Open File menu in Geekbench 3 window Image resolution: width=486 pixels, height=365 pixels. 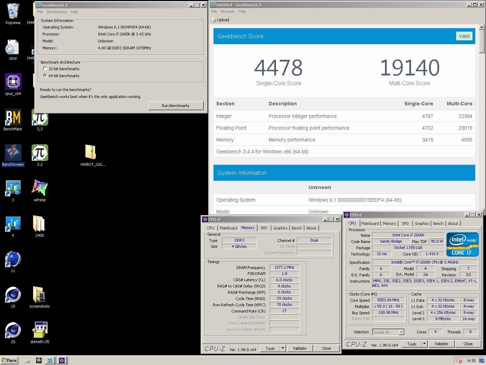point(40,12)
